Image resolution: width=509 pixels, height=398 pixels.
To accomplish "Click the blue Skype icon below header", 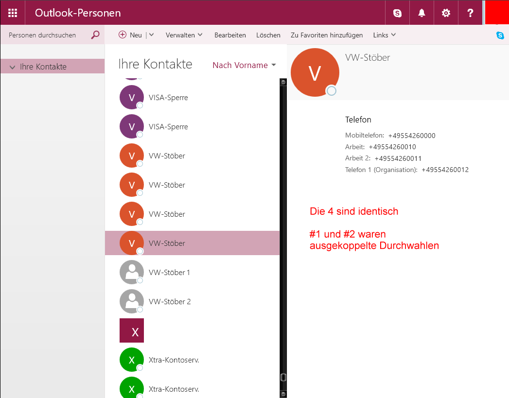I will [x=500, y=35].
